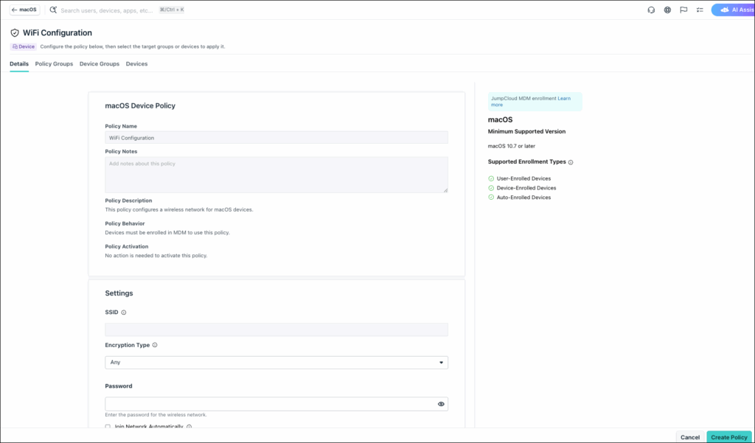Click into the SSID input field
Viewport: 755px width, 443px height.
pyautogui.click(x=276, y=329)
